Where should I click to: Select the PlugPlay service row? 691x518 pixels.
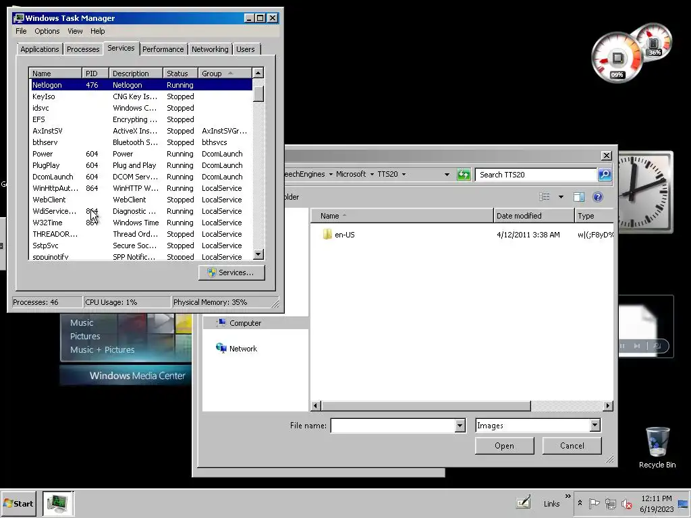click(x=141, y=165)
